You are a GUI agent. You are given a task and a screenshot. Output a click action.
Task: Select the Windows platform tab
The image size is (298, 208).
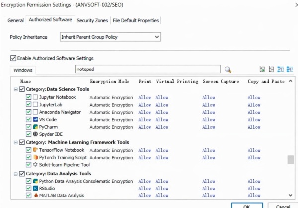[23, 70]
